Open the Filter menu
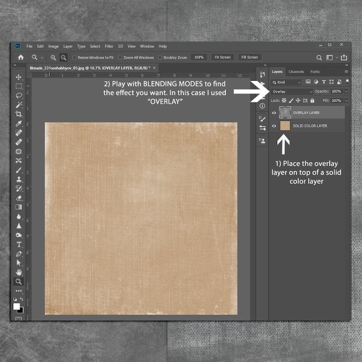 [109, 47]
